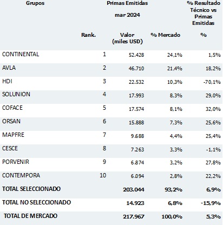The image size is (223, 225).
Task: Click the CONTINENTAL group name cell
Action: tap(21, 54)
